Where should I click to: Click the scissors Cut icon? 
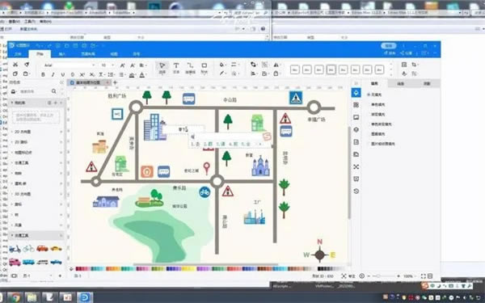coord(15,65)
